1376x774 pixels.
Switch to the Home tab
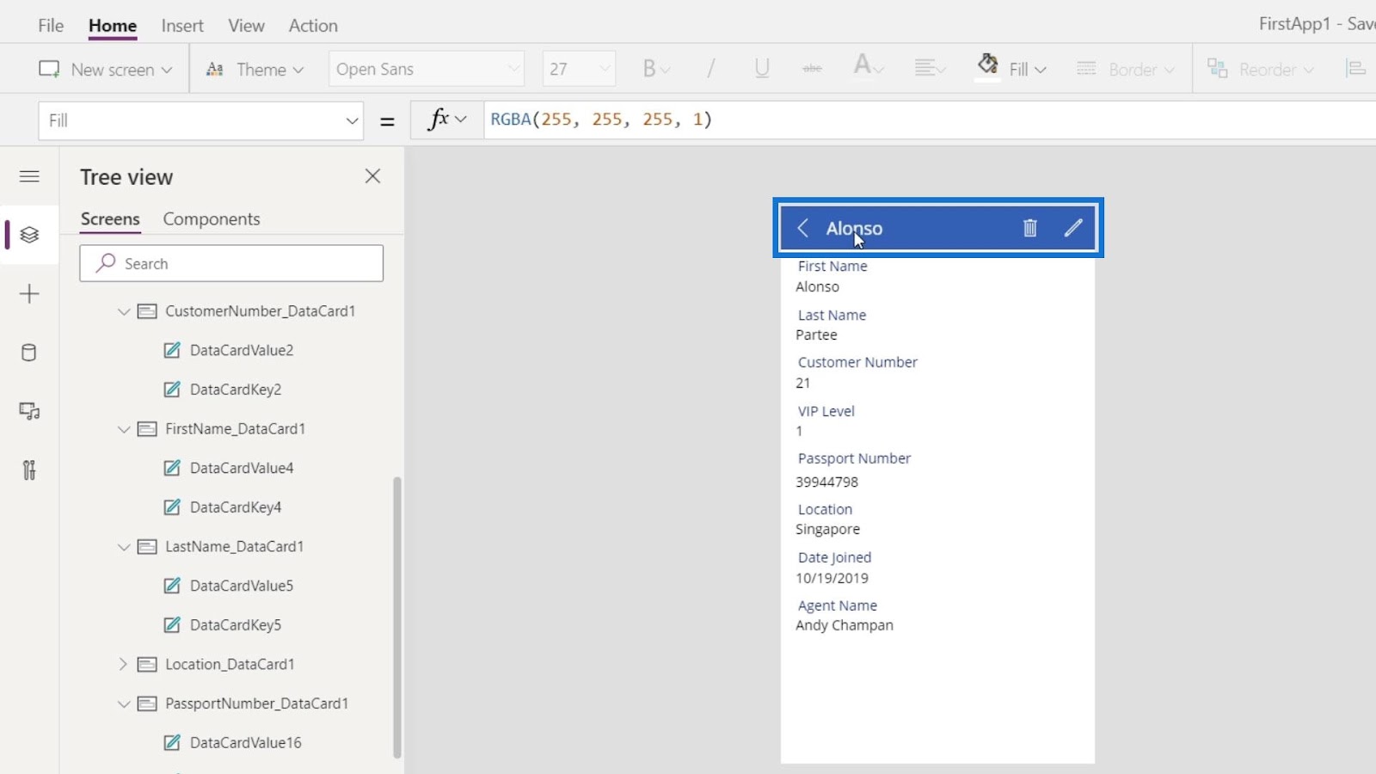coord(113,26)
